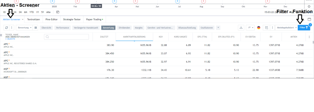Open the table column options three-dot icon
This screenshot has width=314, height=112.
(x=309, y=37)
